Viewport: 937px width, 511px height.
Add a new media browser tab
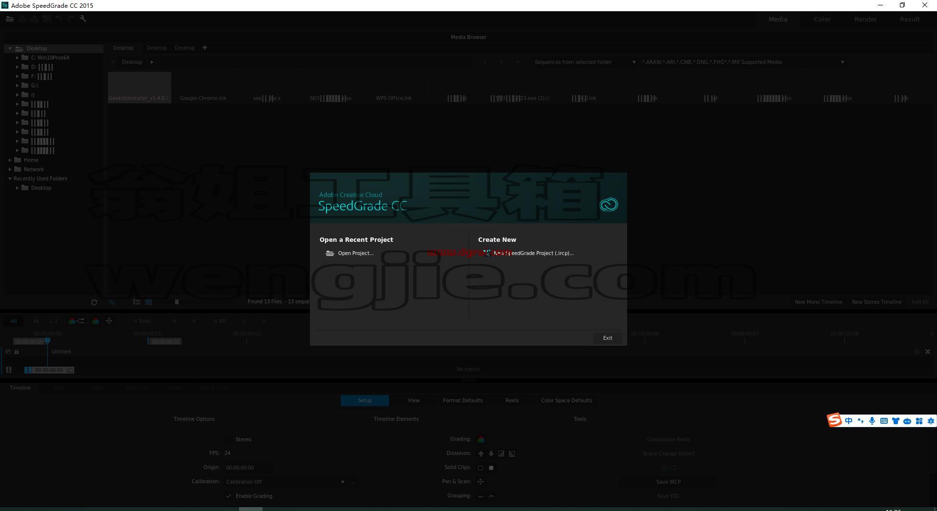(x=204, y=48)
